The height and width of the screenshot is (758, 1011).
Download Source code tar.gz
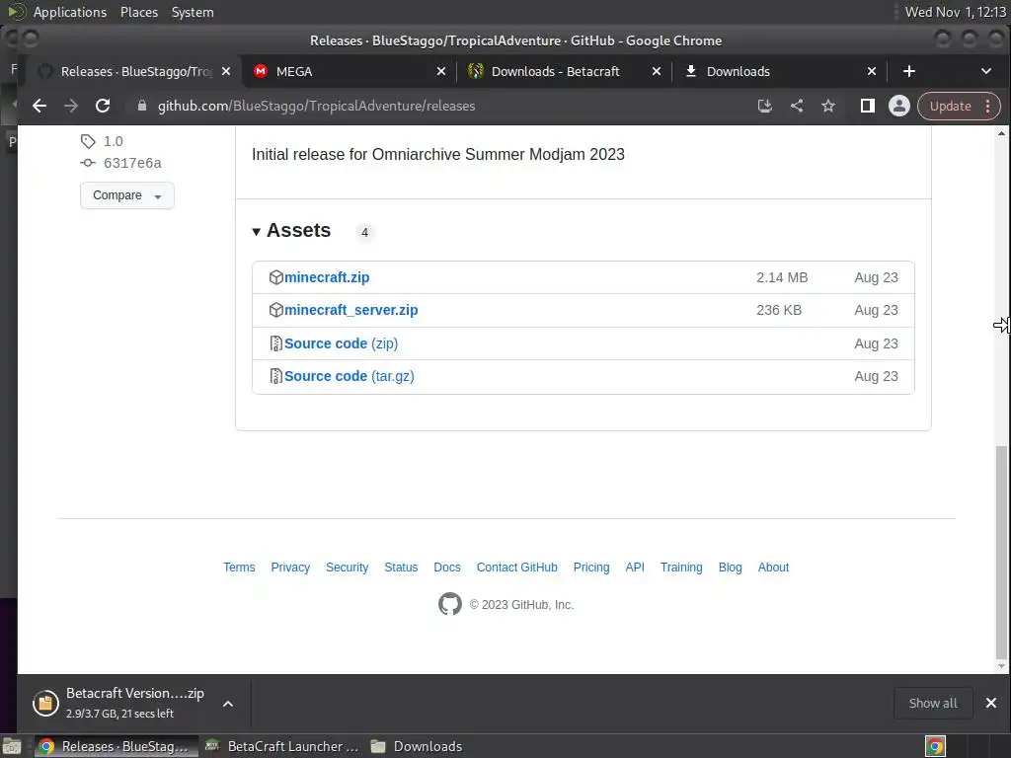[349, 376]
